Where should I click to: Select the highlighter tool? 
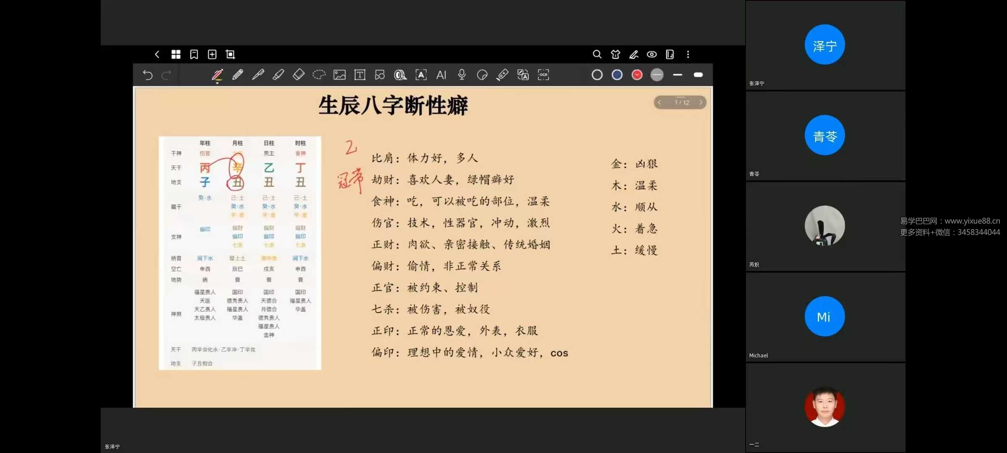point(278,75)
